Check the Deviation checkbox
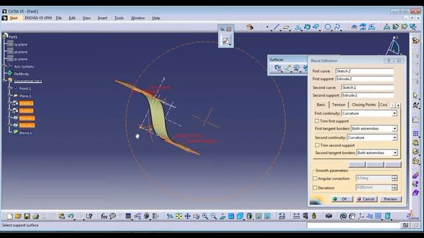This screenshot has height=238, width=424. 315,188
